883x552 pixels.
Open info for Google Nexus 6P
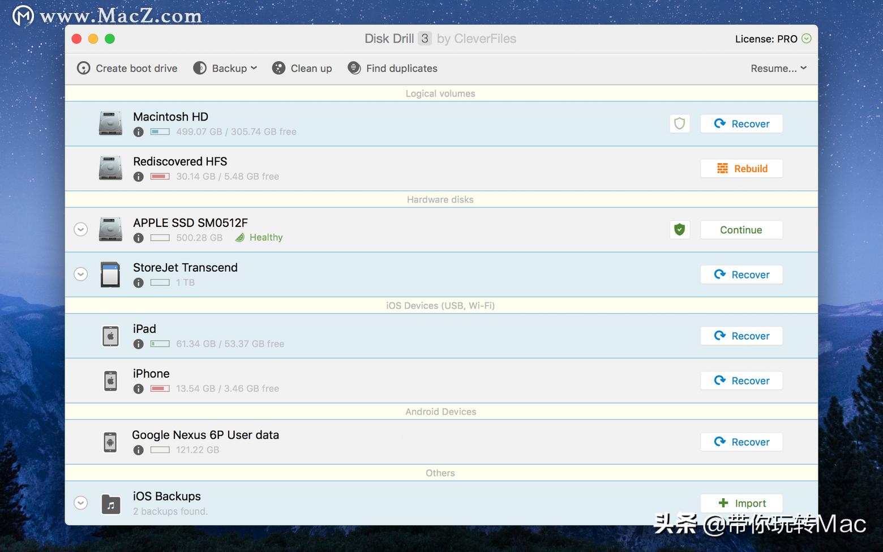pos(138,450)
